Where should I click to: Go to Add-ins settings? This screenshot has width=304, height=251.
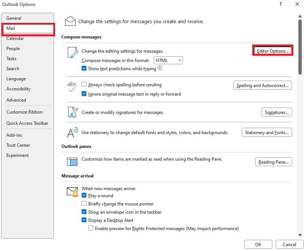[28, 135]
